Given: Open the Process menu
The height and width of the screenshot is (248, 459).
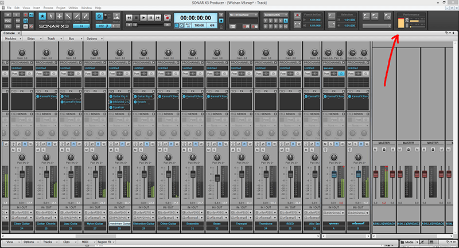Looking at the screenshot, I should tap(48, 7).
